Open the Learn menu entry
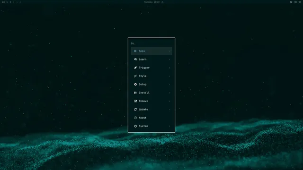Screen dimensions: 303x170 click(x=151, y=59)
